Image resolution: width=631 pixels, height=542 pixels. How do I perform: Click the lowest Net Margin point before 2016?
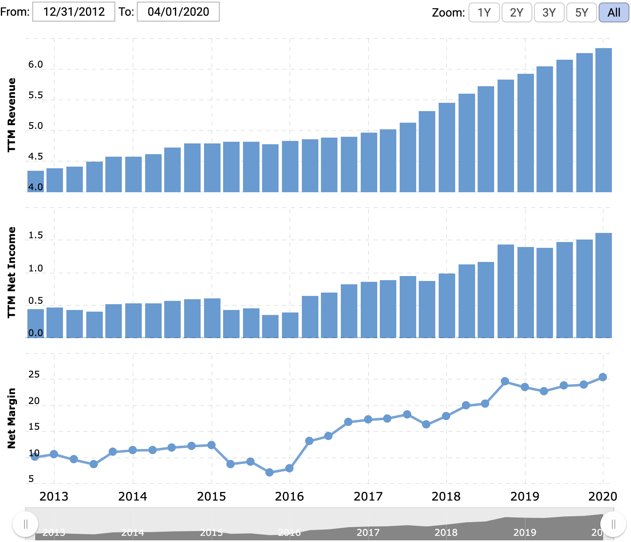(269, 472)
